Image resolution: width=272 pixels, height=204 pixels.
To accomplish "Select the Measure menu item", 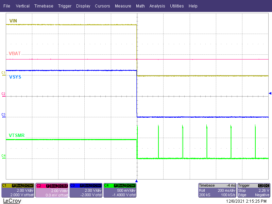I will pyautogui.click(x=123, y=6).
